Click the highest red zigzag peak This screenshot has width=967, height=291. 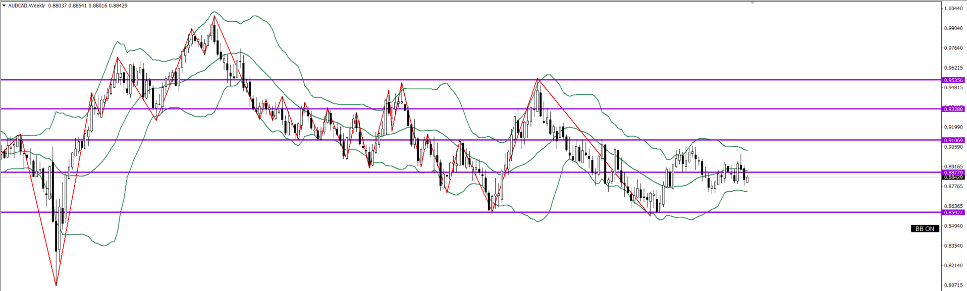214,16
